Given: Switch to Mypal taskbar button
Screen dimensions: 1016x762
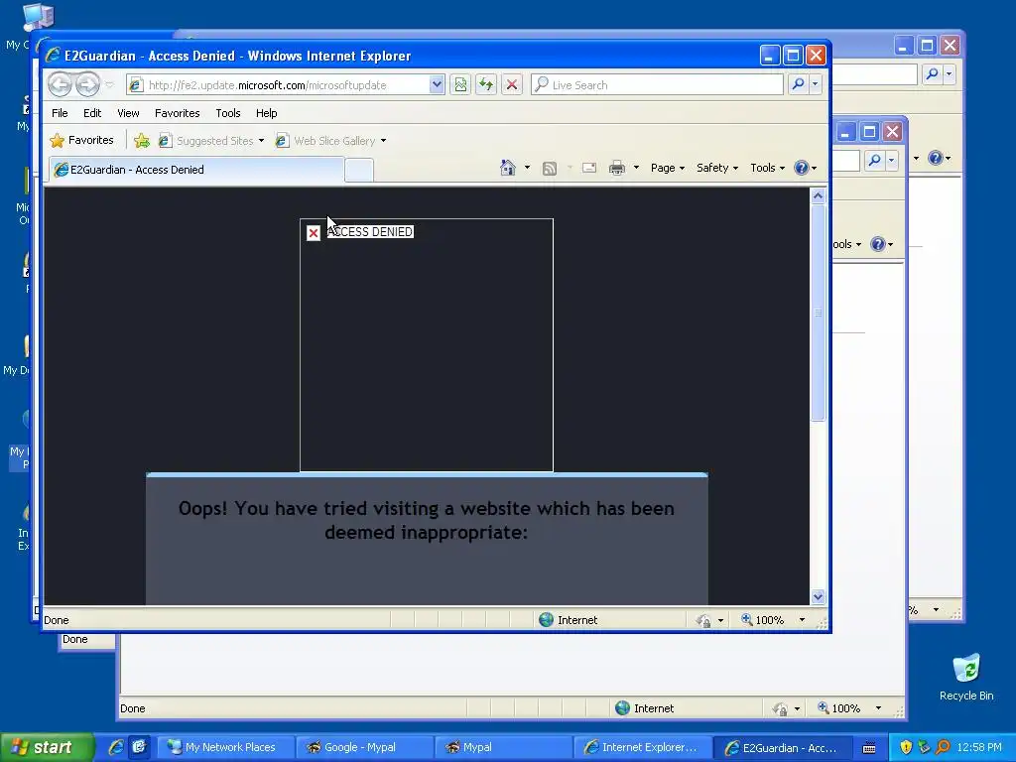Looking at the screenshot, I should point(503,747).
